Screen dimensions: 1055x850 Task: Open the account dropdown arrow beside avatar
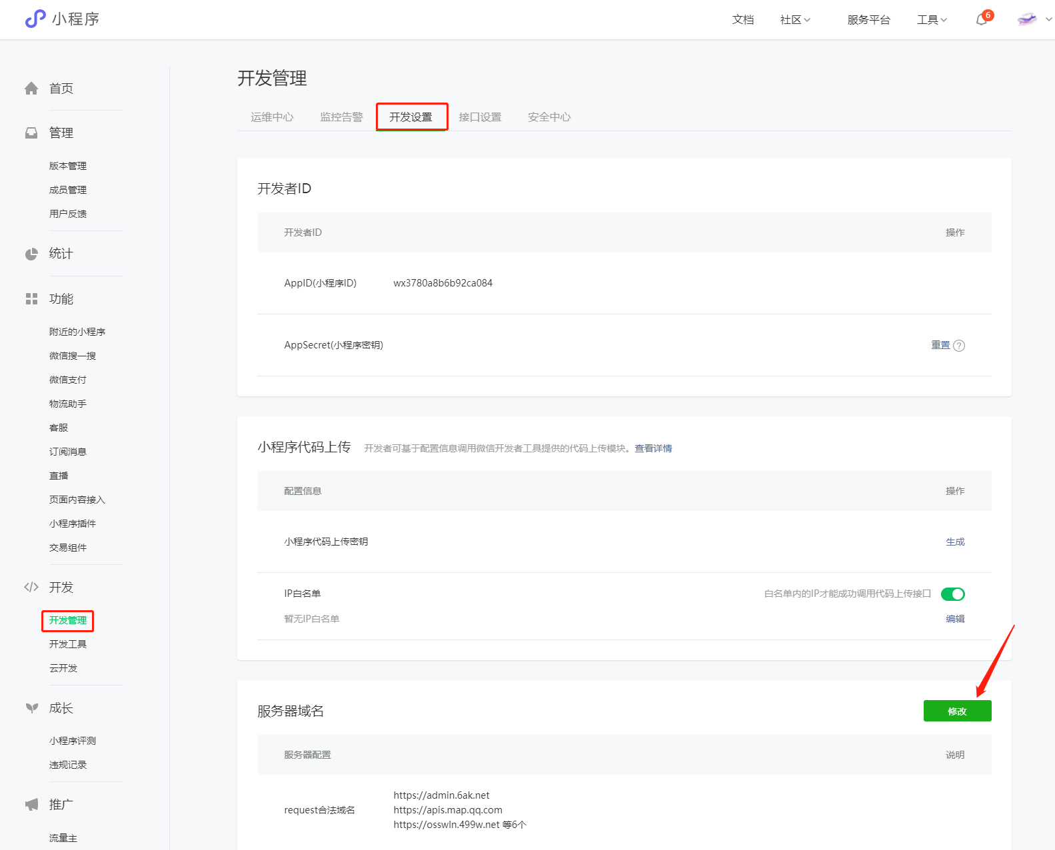[1048, 20]
